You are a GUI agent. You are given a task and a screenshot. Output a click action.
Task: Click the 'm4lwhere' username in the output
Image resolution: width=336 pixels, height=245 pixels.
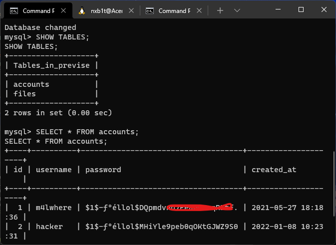54,208
